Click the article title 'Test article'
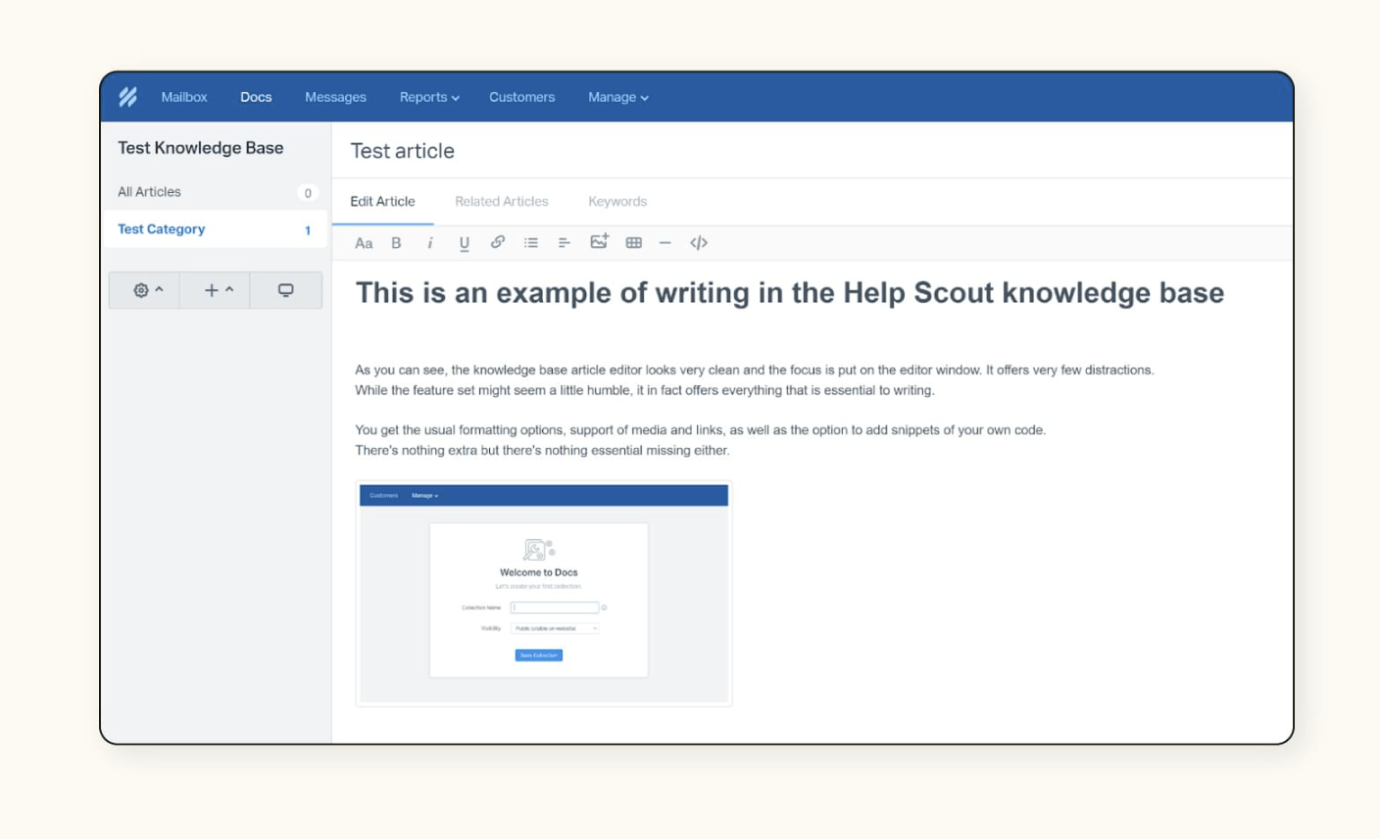This screenshot has width=1380, height=839. (403, 151)
